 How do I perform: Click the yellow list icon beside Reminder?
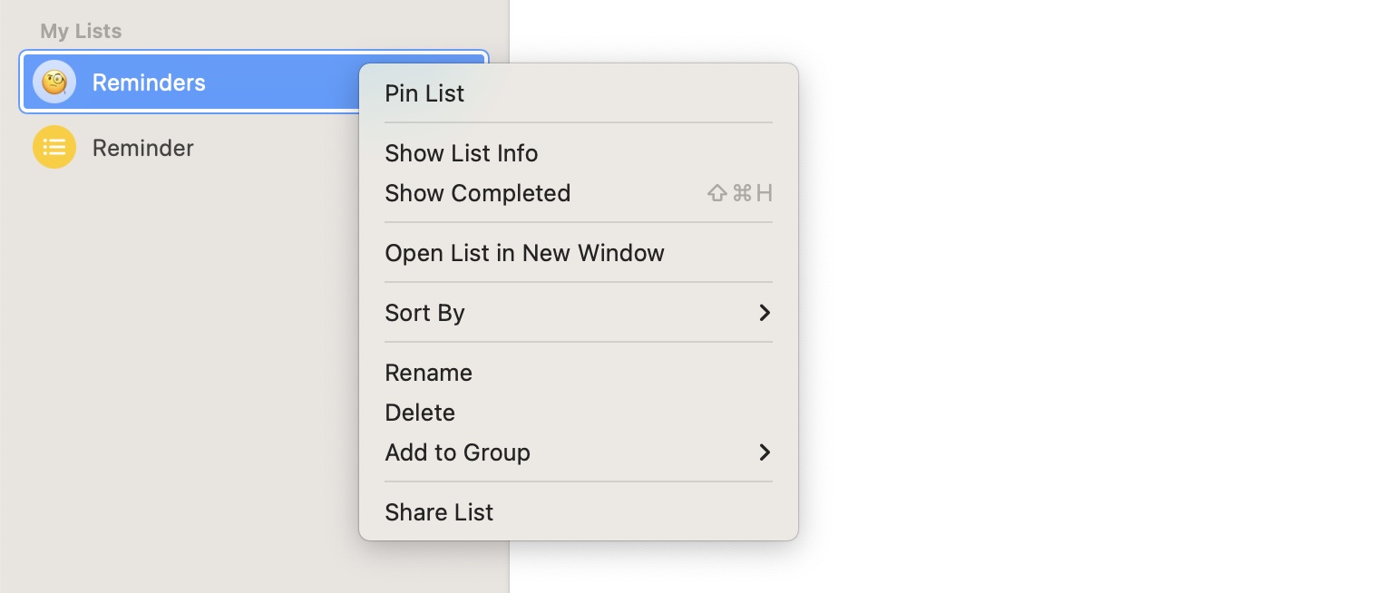(x=54, y=147)
